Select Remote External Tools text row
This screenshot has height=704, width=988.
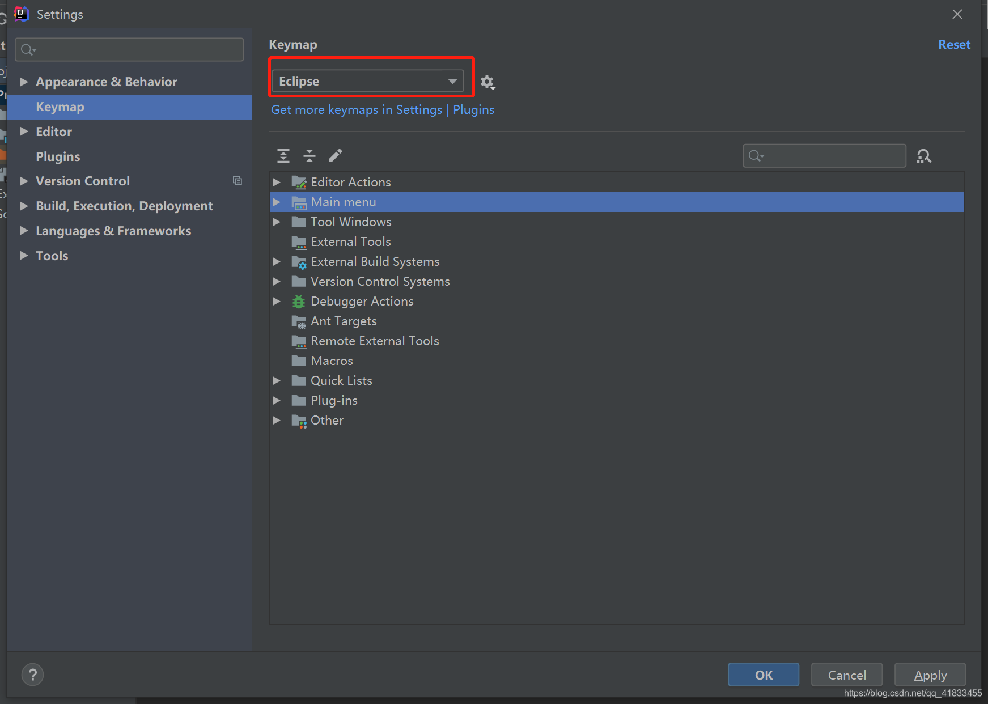(x=375, y=341)
